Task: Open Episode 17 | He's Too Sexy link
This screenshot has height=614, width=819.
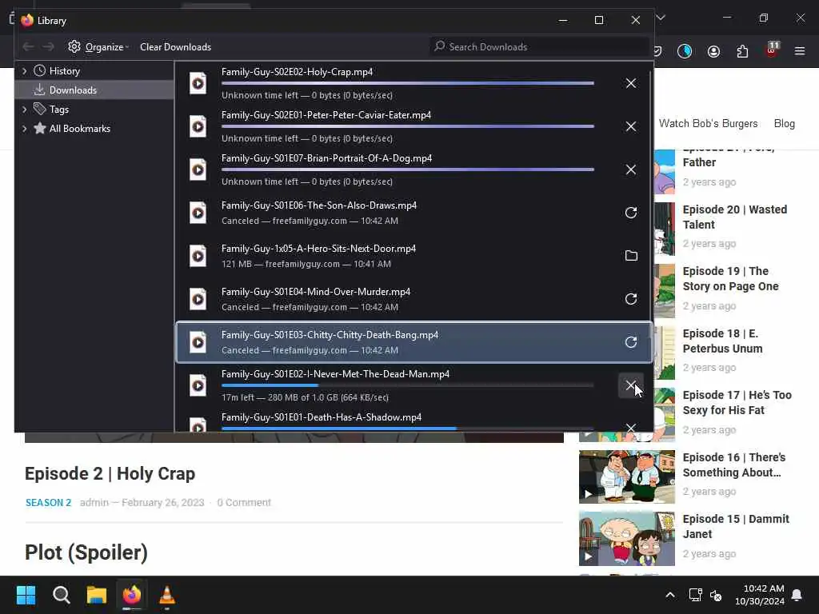Action: point(737,403)
